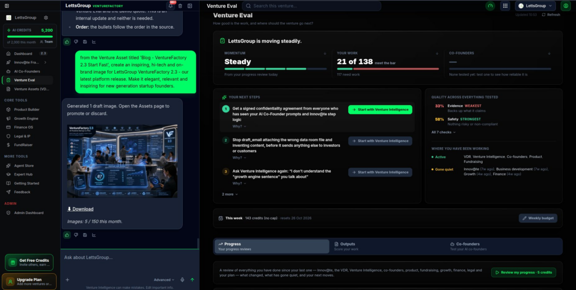Click the down arrow in Momentum card
The width and height of the screenshot is (576, 290).
(x=325, y=53)
